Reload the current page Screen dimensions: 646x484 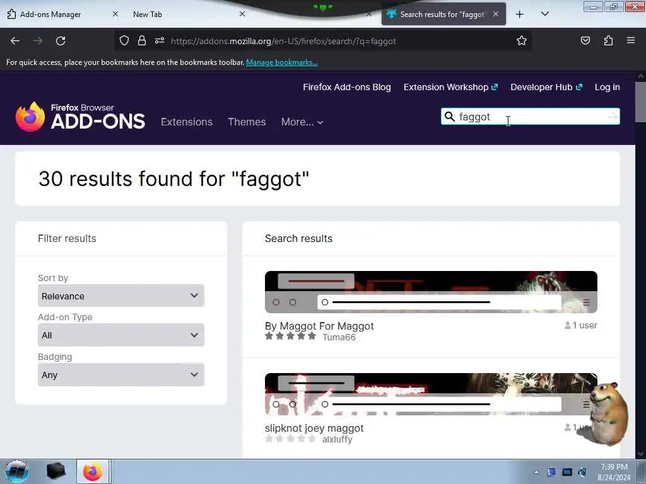tap(61, 41)
